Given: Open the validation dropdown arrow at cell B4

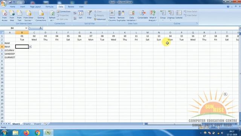Looking at the screenshot, I should click(30, 46).
